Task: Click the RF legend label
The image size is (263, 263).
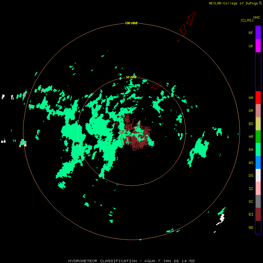Action: tap(251, 33)
